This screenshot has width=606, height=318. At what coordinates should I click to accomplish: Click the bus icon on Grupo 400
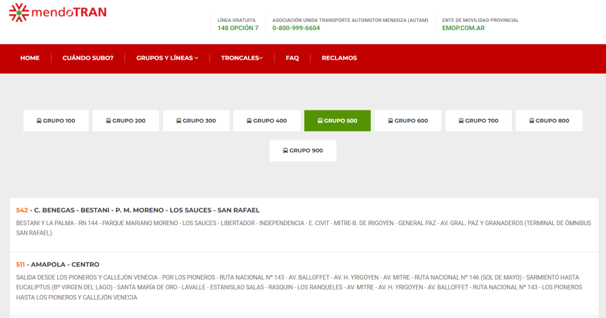click(x=249, y=121)
